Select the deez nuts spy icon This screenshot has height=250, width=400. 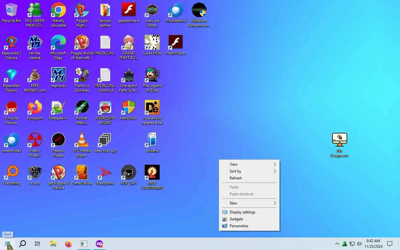(x=105, y=143)
